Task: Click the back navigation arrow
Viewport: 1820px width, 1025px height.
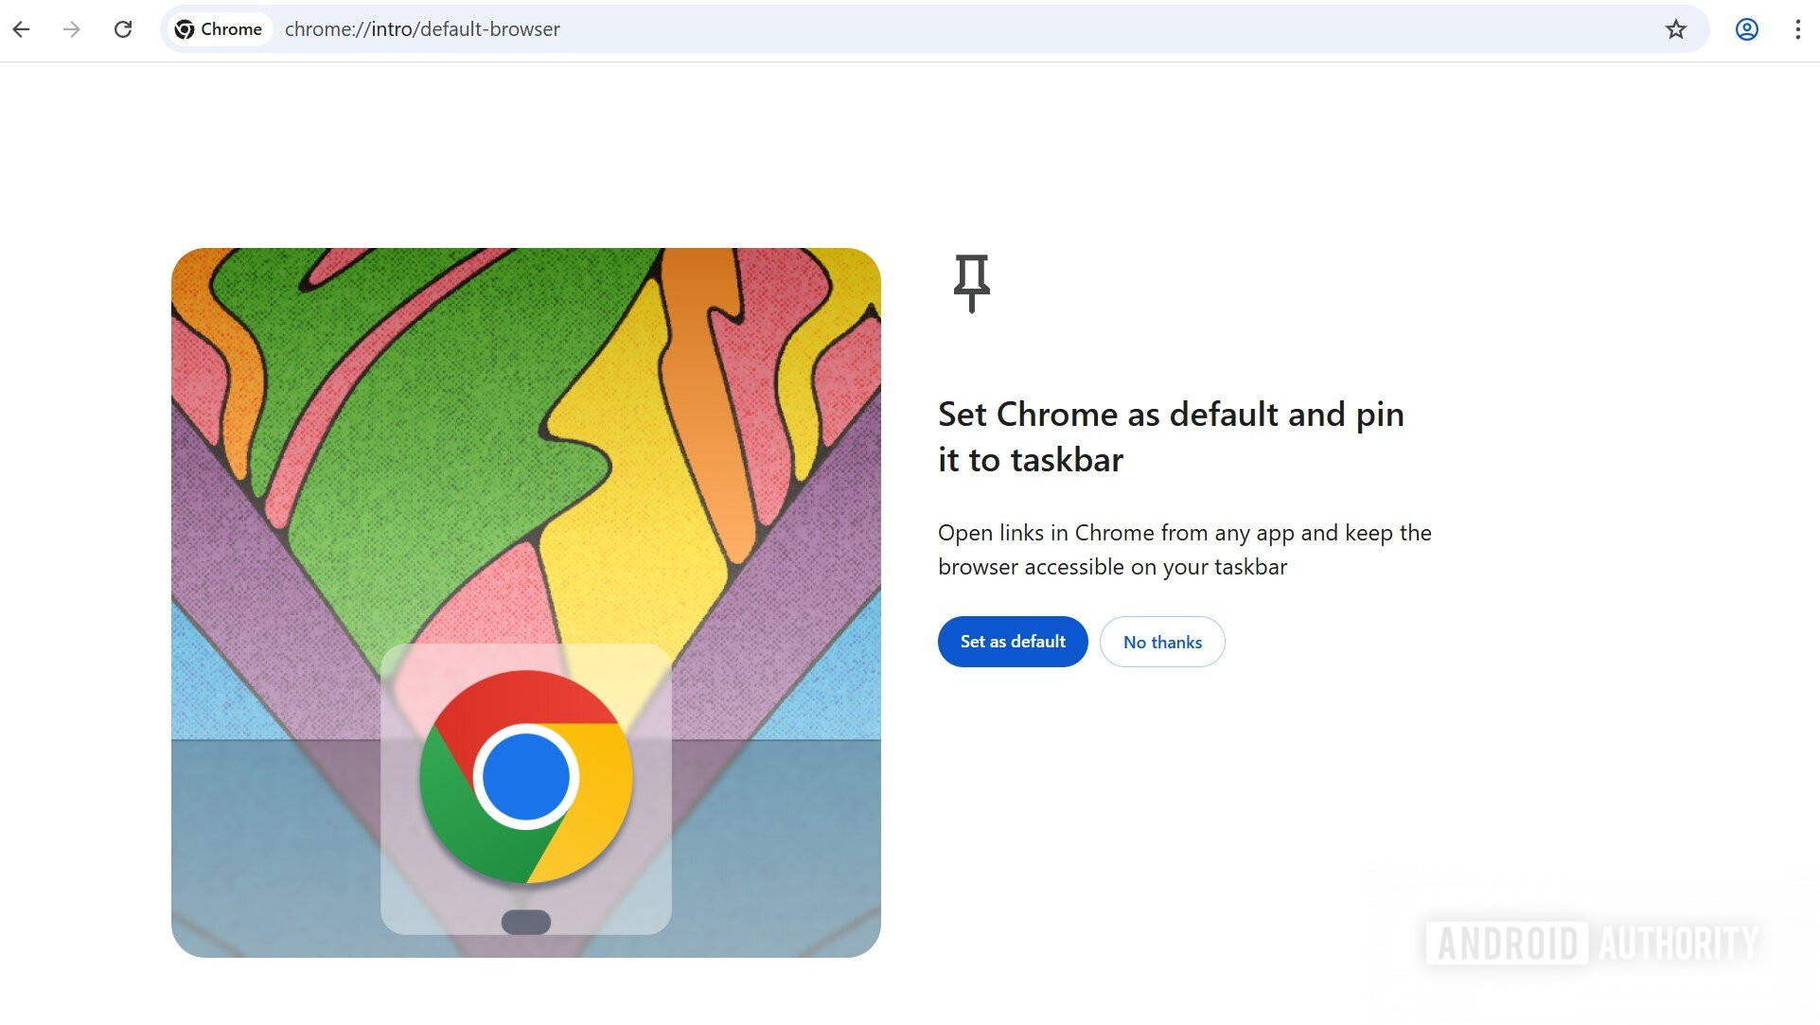Action: 21,28
